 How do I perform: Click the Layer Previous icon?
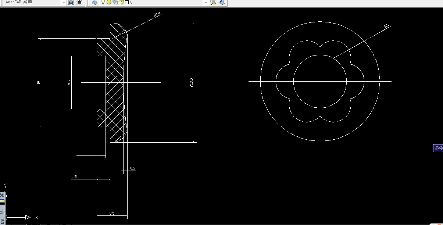click(x=222, y=3)
